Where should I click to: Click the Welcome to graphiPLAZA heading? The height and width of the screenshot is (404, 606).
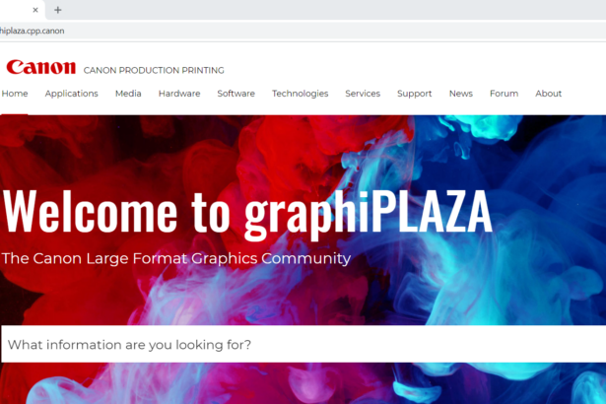click(247, 214)
